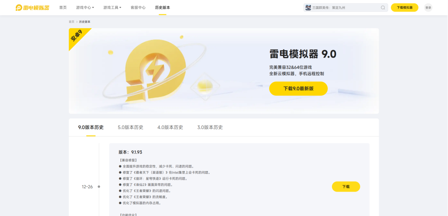Click the search magnifier icon

(x=383, y=7)
